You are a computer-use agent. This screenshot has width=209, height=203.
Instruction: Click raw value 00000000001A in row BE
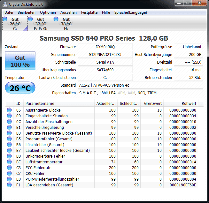point(183,162)
